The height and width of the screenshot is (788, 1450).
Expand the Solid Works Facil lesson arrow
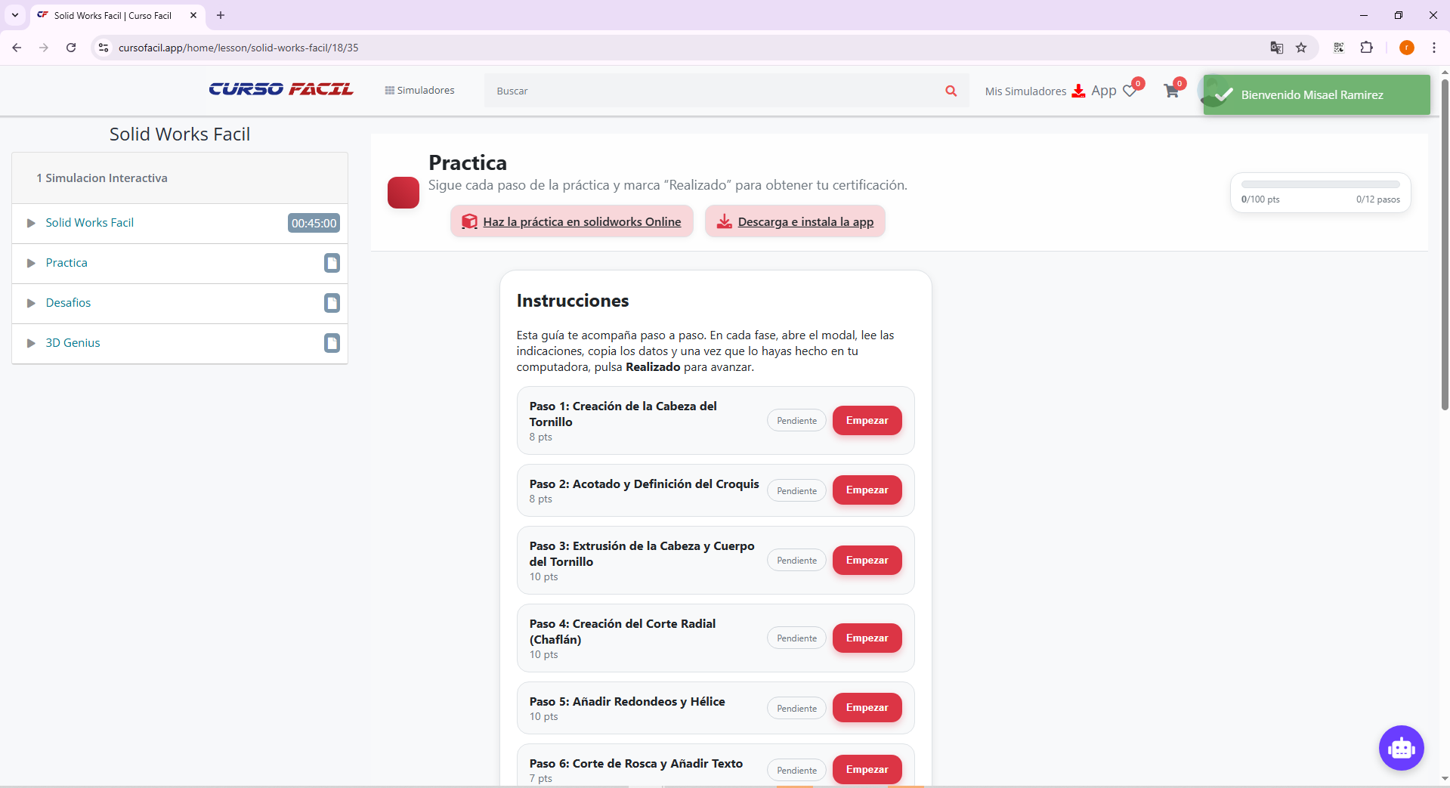[31, 223]
